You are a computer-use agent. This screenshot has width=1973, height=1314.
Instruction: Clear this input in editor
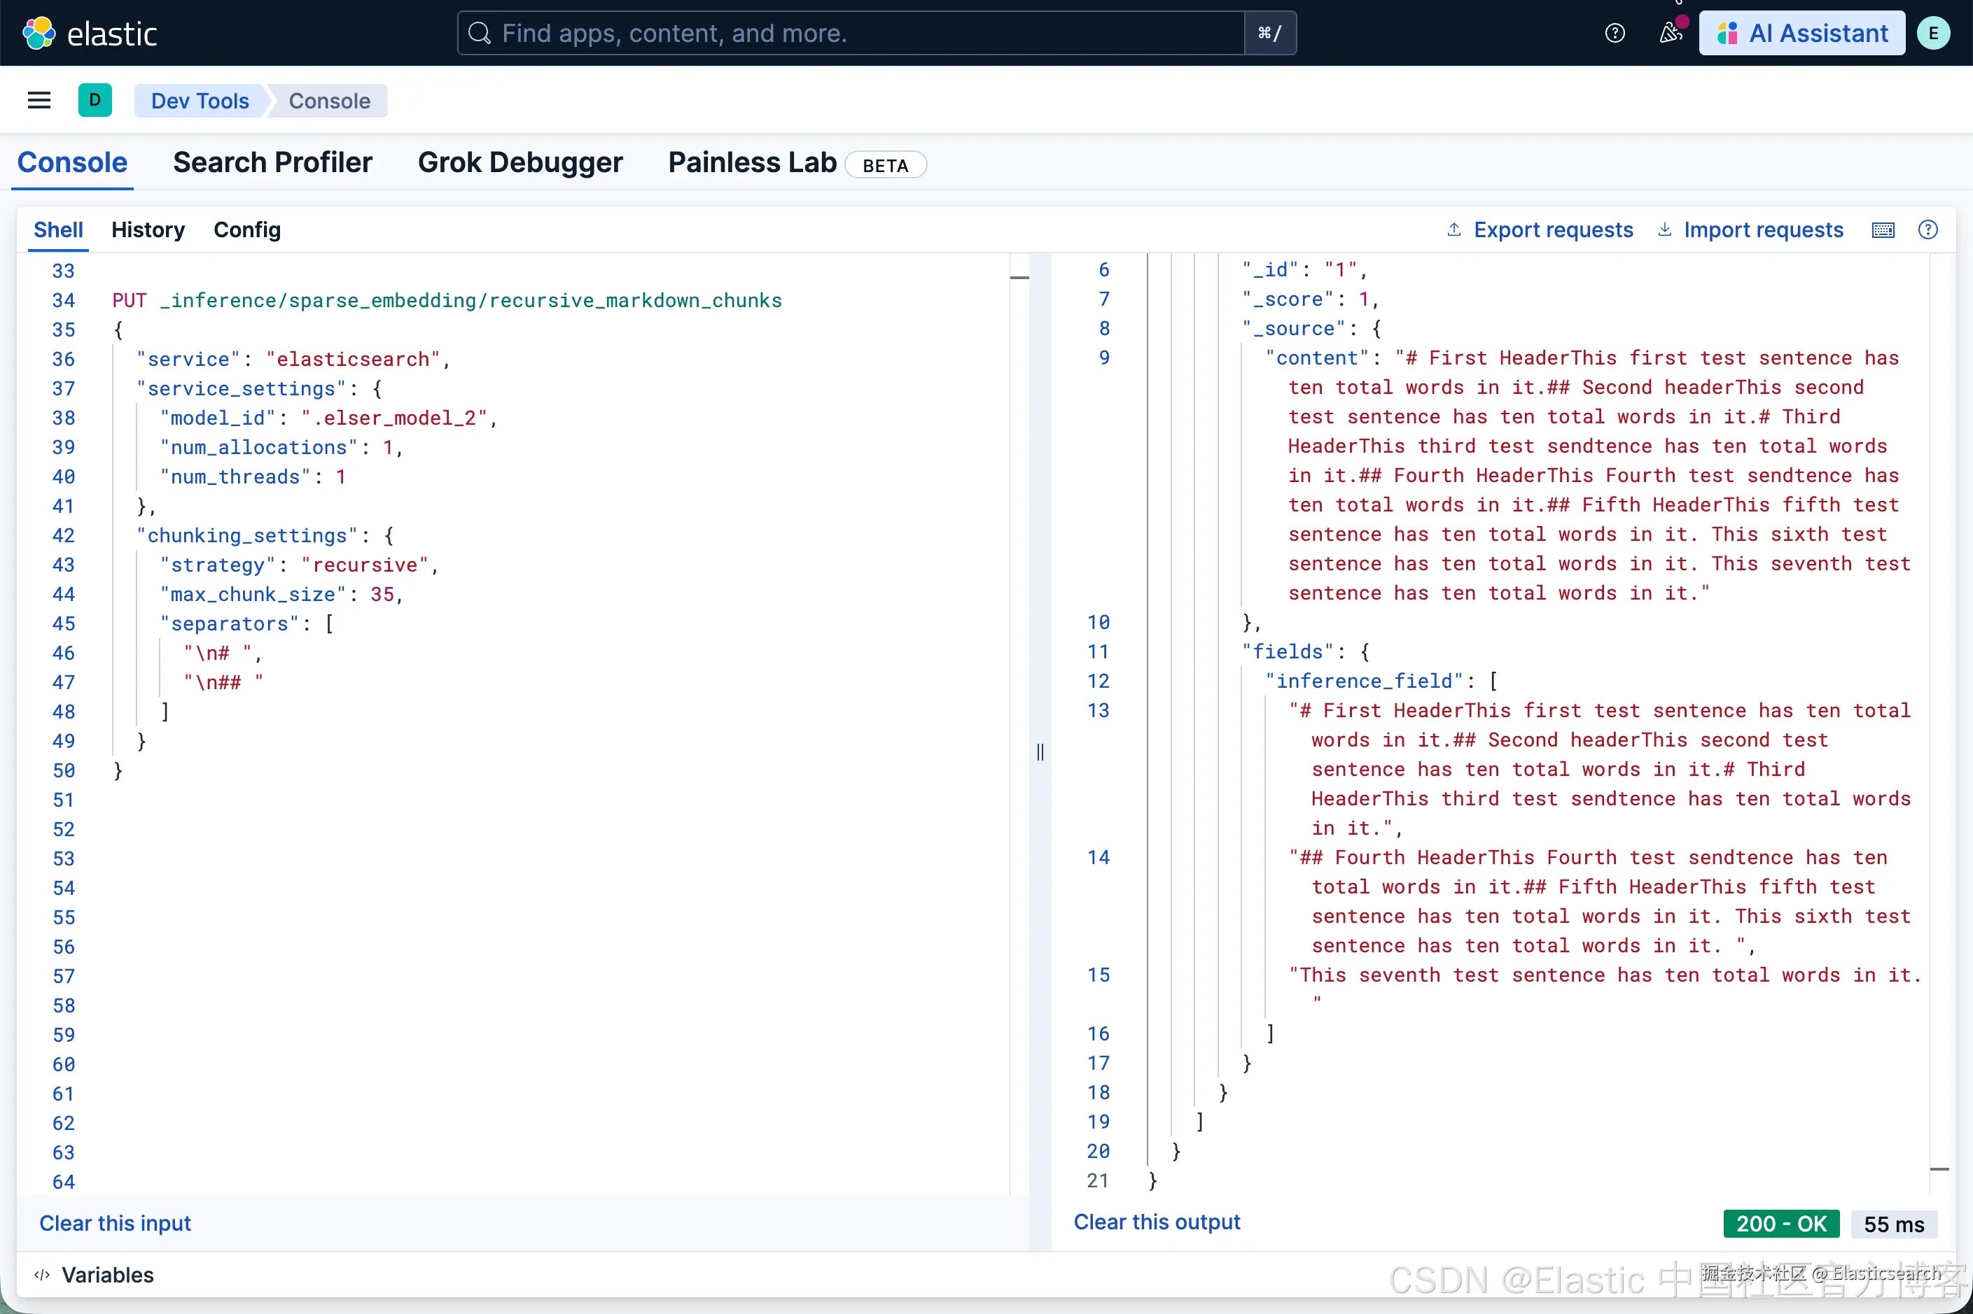click(116, 1224)
